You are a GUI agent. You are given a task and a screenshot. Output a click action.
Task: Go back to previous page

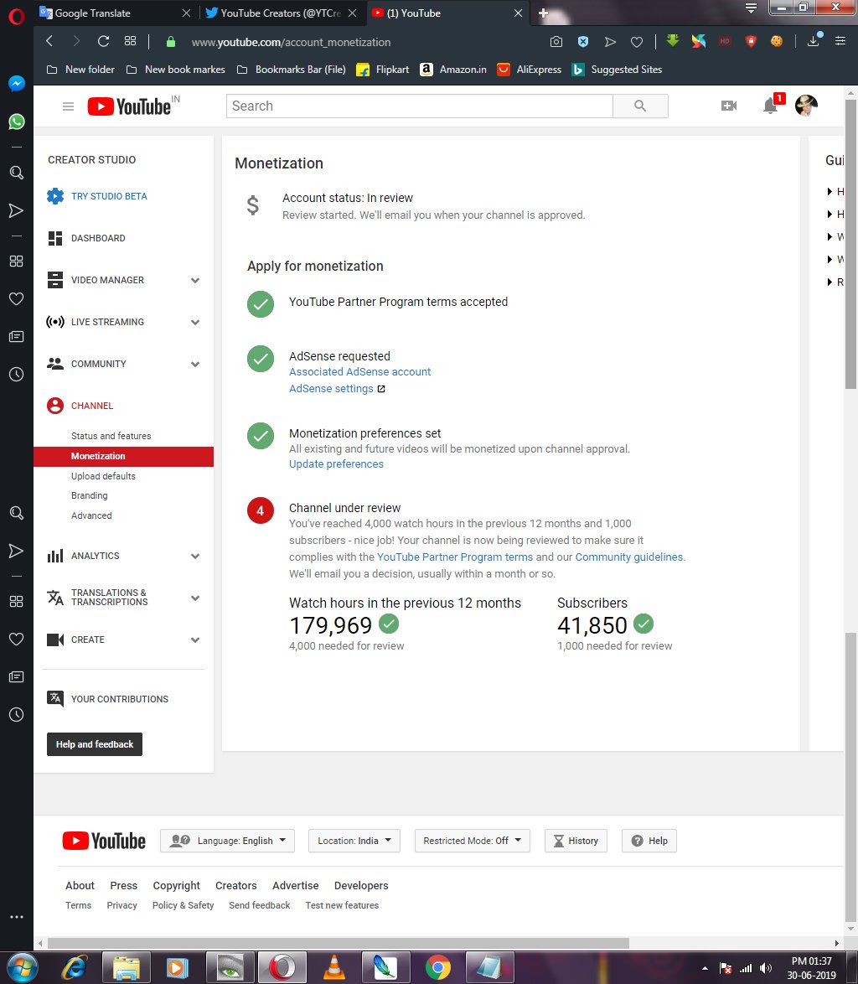(49, 41)
